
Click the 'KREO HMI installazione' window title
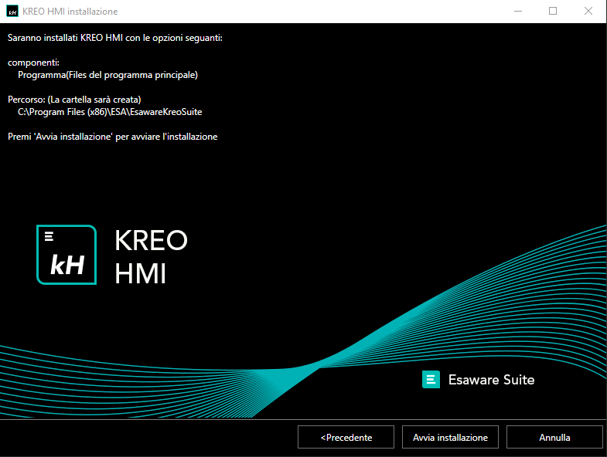pyautogui.click(x=71, y=12)
